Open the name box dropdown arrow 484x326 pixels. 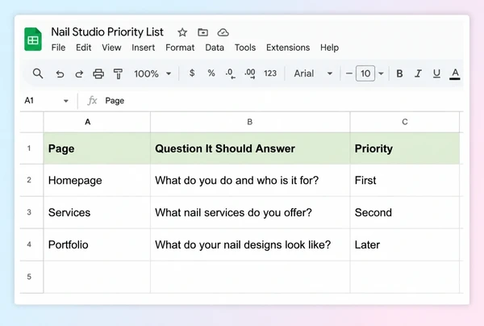coord(66,101)
